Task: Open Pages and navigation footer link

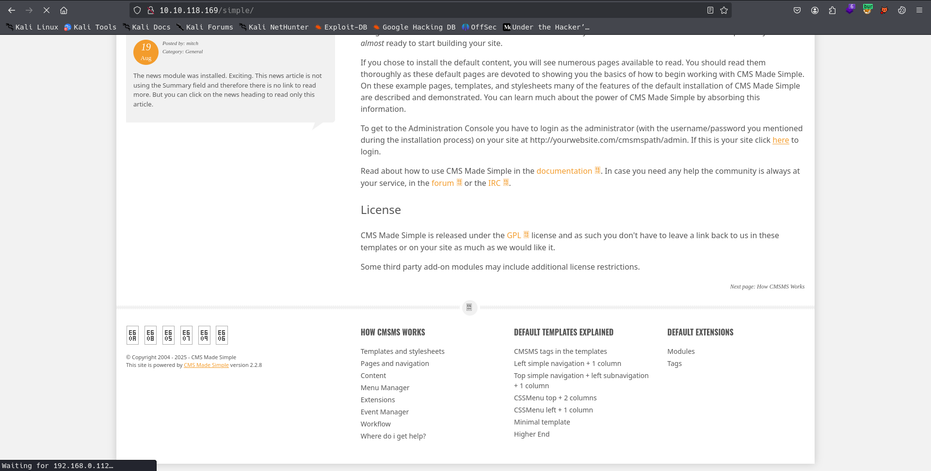Action: pos(395,364)
